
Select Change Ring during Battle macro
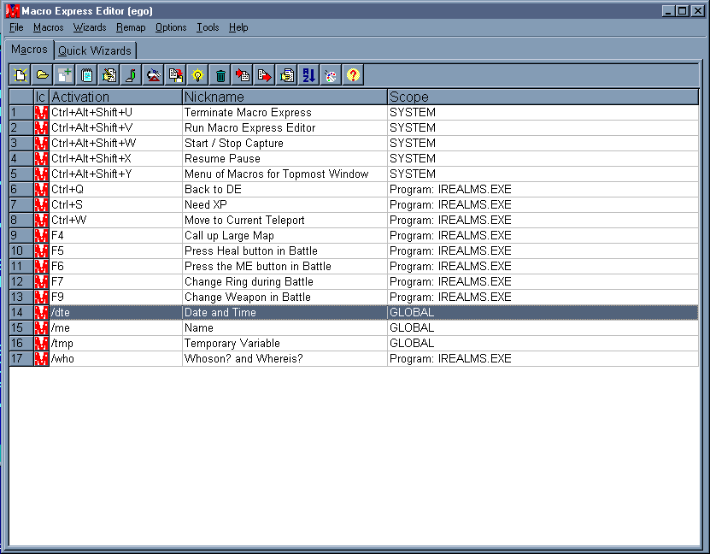click(x=285, y=282)
